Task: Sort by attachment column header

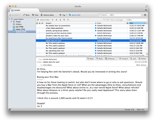Action: pyautogui.click(x=42, y=23)
